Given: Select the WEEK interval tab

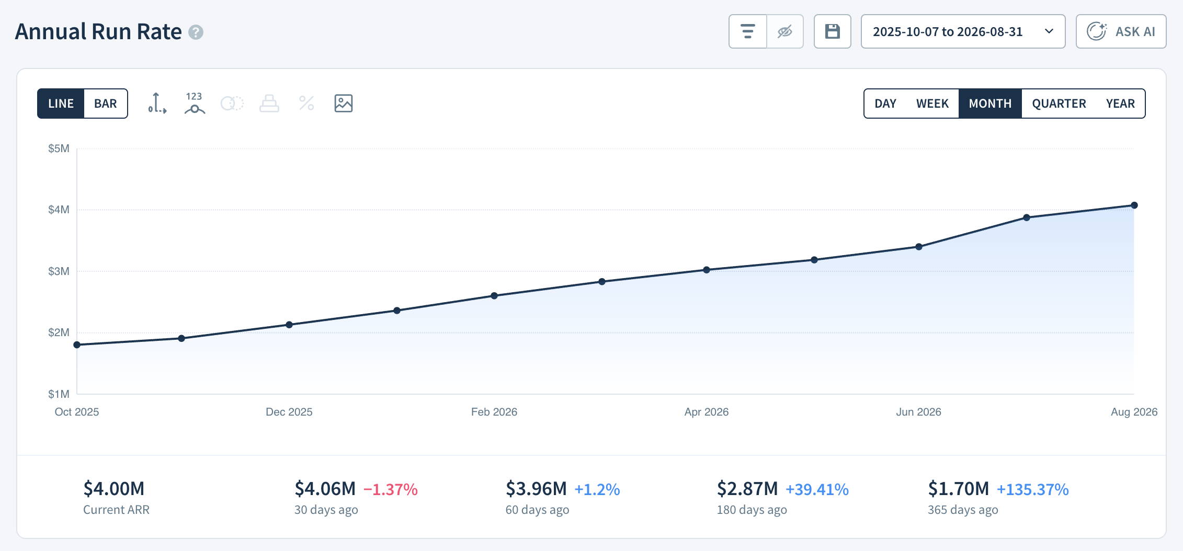Looking at the screenshot, I should pos(932,104).
